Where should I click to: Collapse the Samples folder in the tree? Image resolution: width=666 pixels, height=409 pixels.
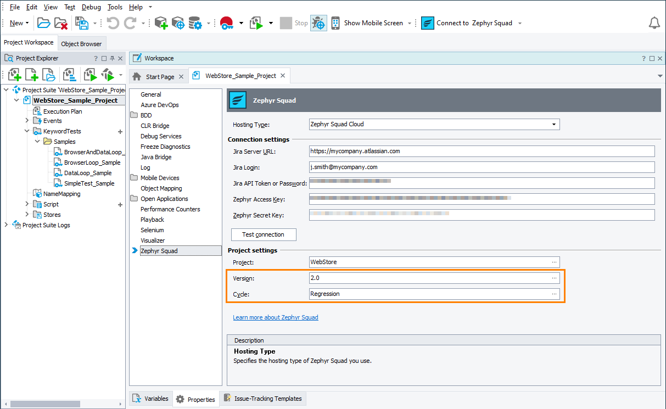coord(37,141)
